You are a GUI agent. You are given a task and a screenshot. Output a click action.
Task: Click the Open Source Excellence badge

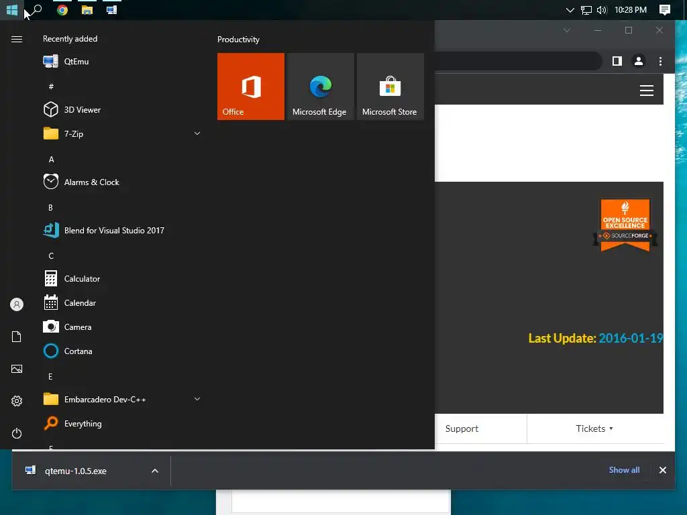click(625, 225)
